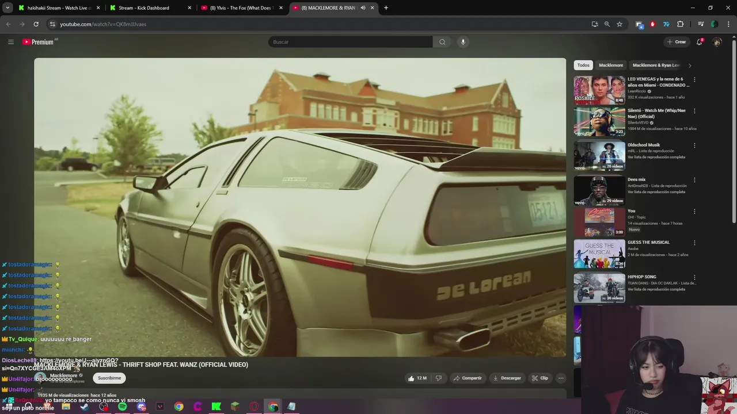Open the zoom indicator in address bar
737x414 pixels.
pyautogui.click(x=607, y=24)
